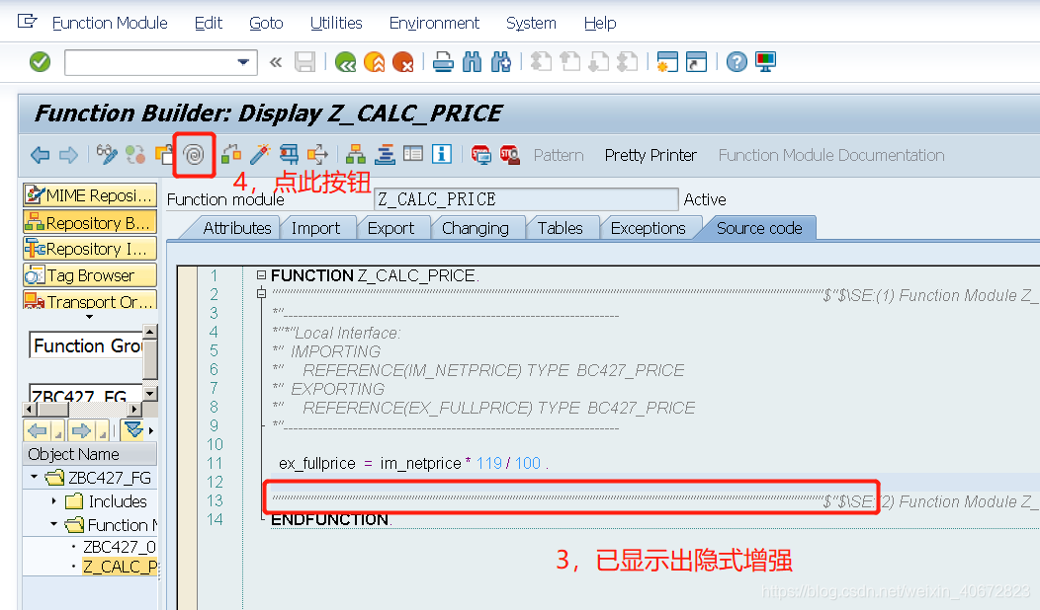Switch to the Exceptions tab
Screen dimensions: 1040x610
coord(648,228)
